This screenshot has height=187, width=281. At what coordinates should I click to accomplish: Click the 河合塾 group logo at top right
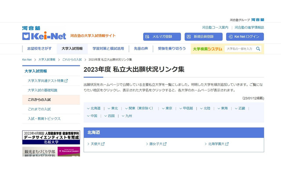258,20
